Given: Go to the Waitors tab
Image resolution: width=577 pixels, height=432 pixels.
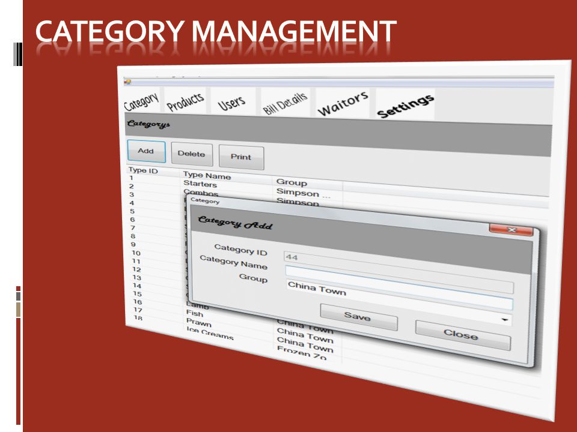Looking at the screenshot, I should click(343, 103).
